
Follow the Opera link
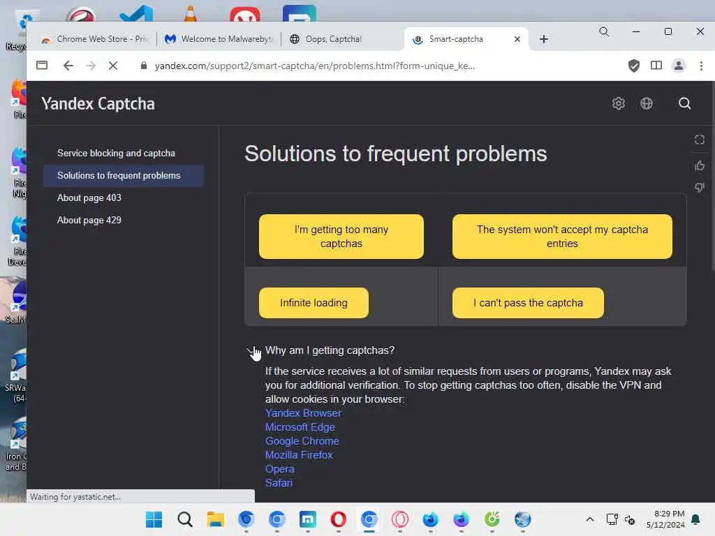pyautogui.click(x=279, y=469)
